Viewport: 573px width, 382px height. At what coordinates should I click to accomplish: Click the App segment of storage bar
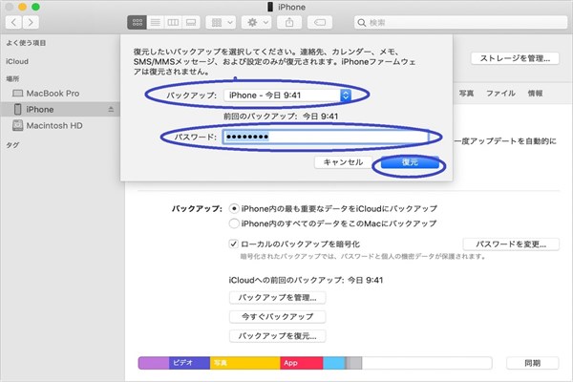(x=302, y=363)
